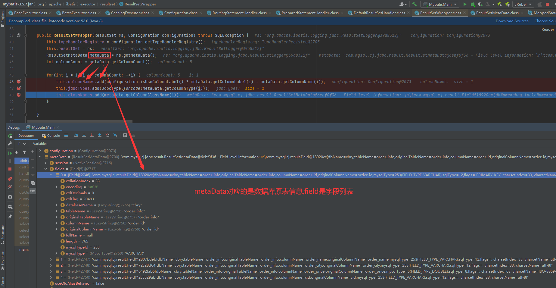Click Drop Frame icon
The height and width of the screenshot is (288, 556).
tap(107, 136)
